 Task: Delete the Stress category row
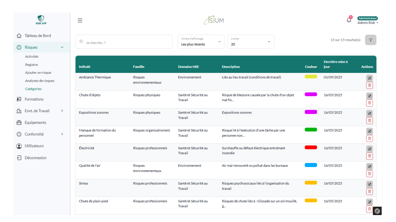(369, 191)
